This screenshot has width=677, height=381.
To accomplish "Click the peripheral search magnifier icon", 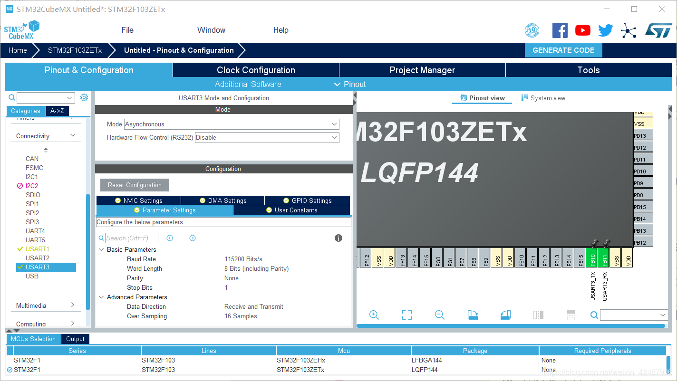I will 12,97.
